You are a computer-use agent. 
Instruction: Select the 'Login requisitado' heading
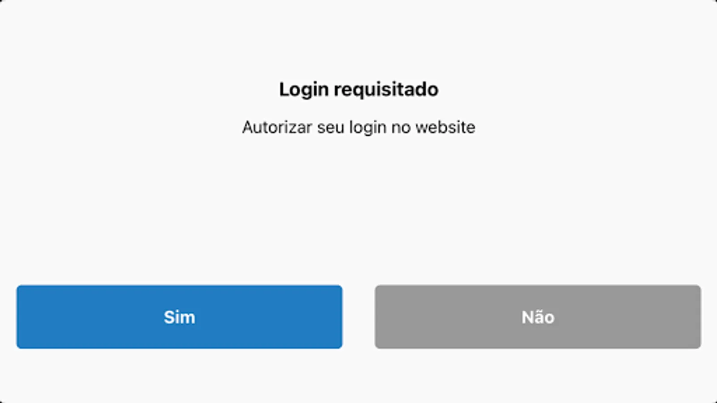pos(358,90)
